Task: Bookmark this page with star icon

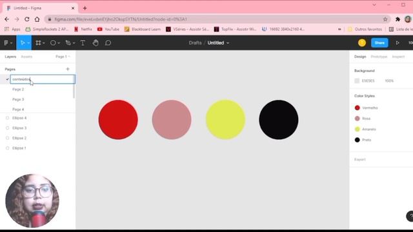Action: pos(385,19)
